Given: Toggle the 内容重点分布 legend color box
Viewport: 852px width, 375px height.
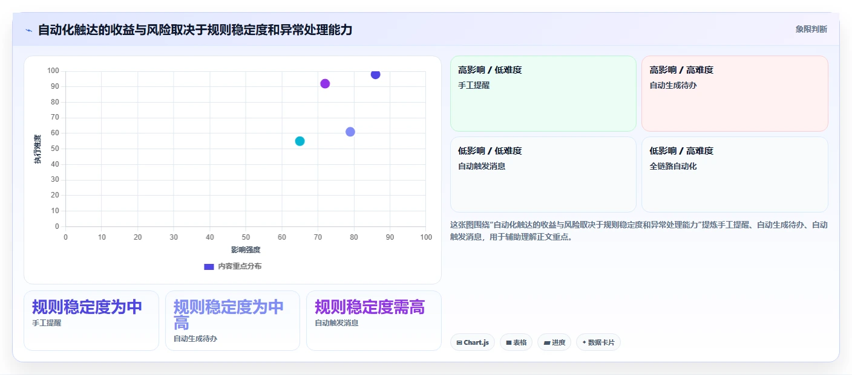Looking at the screenshot, I should [x=209, y=266].
